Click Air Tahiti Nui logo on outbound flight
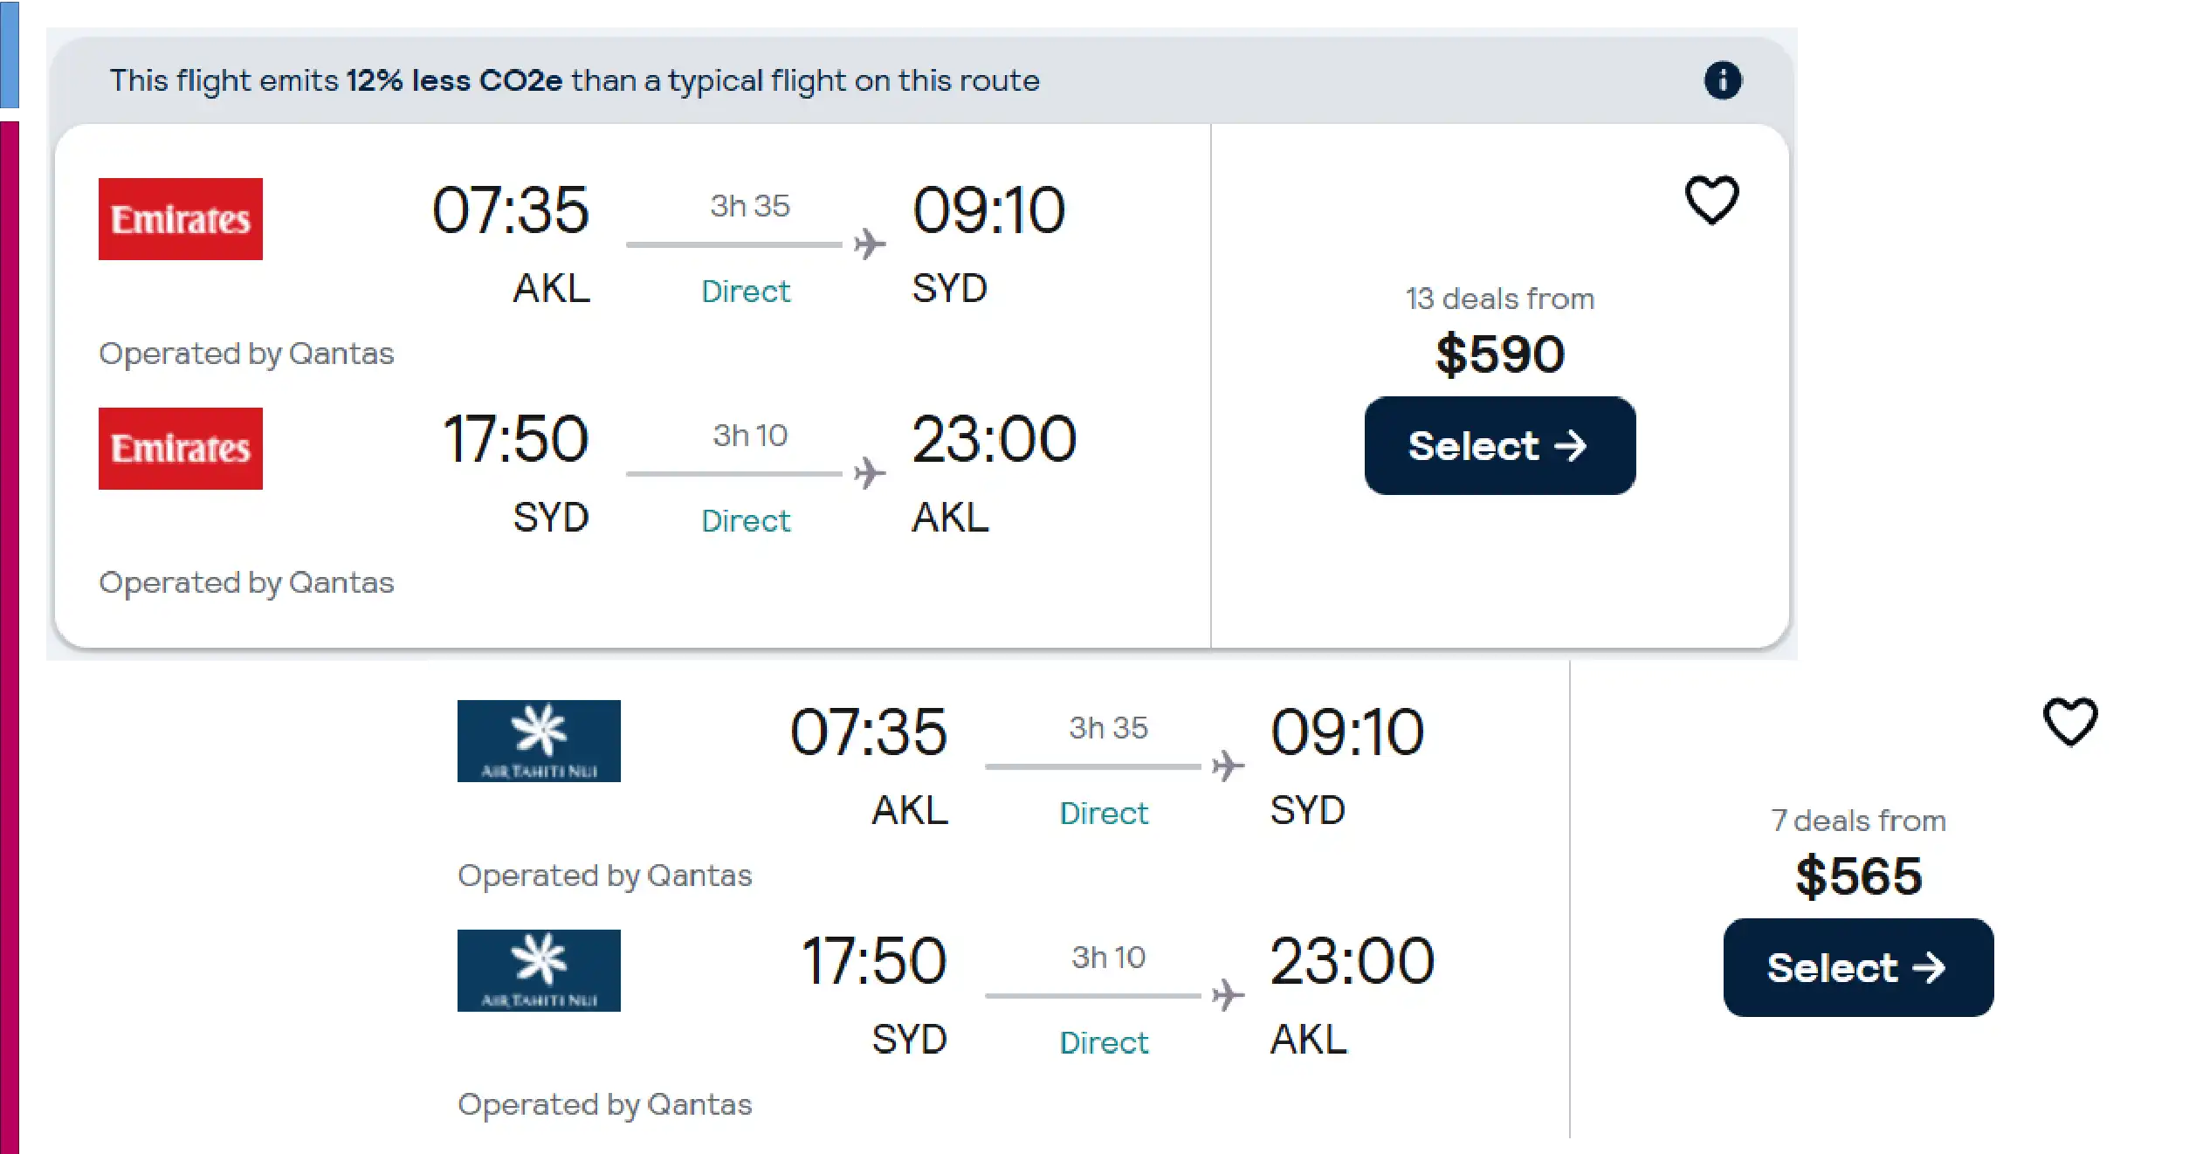This screenshot has height=1154, width=2189. pos(539,741)
